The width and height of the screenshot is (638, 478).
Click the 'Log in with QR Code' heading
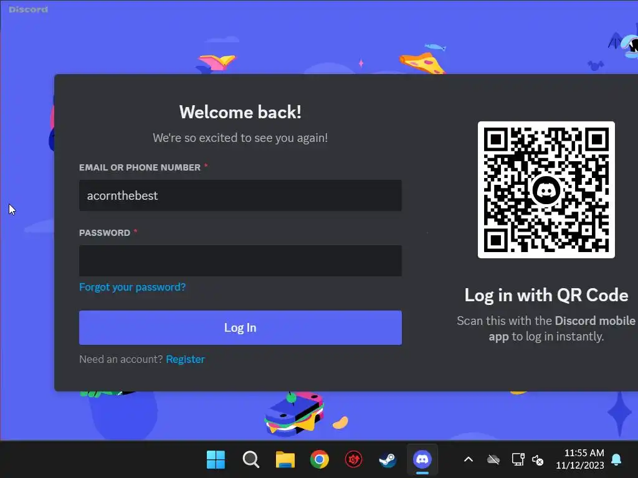546,296
